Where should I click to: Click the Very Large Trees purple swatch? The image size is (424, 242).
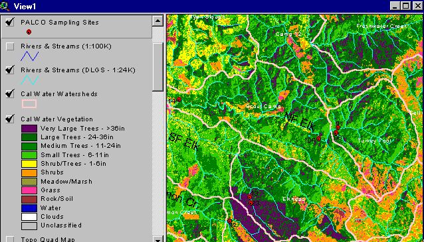point(29,129)
